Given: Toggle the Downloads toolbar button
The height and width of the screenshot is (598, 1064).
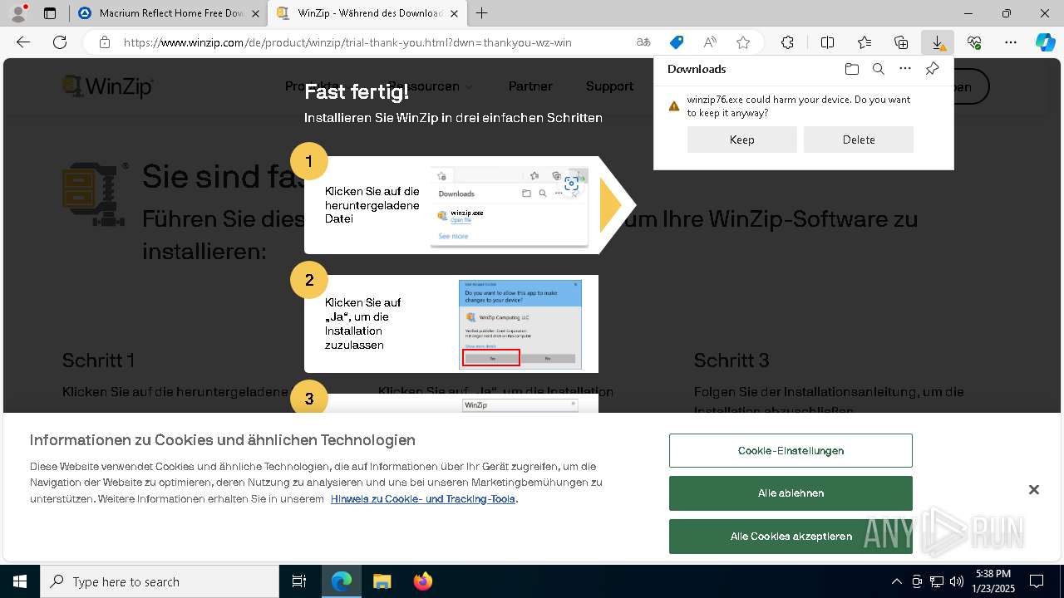Looking at the screenshot, I should pyautogui.click(x=938, y=42).
